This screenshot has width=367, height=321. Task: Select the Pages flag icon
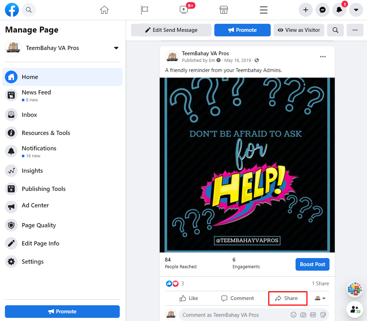[144, 10]
